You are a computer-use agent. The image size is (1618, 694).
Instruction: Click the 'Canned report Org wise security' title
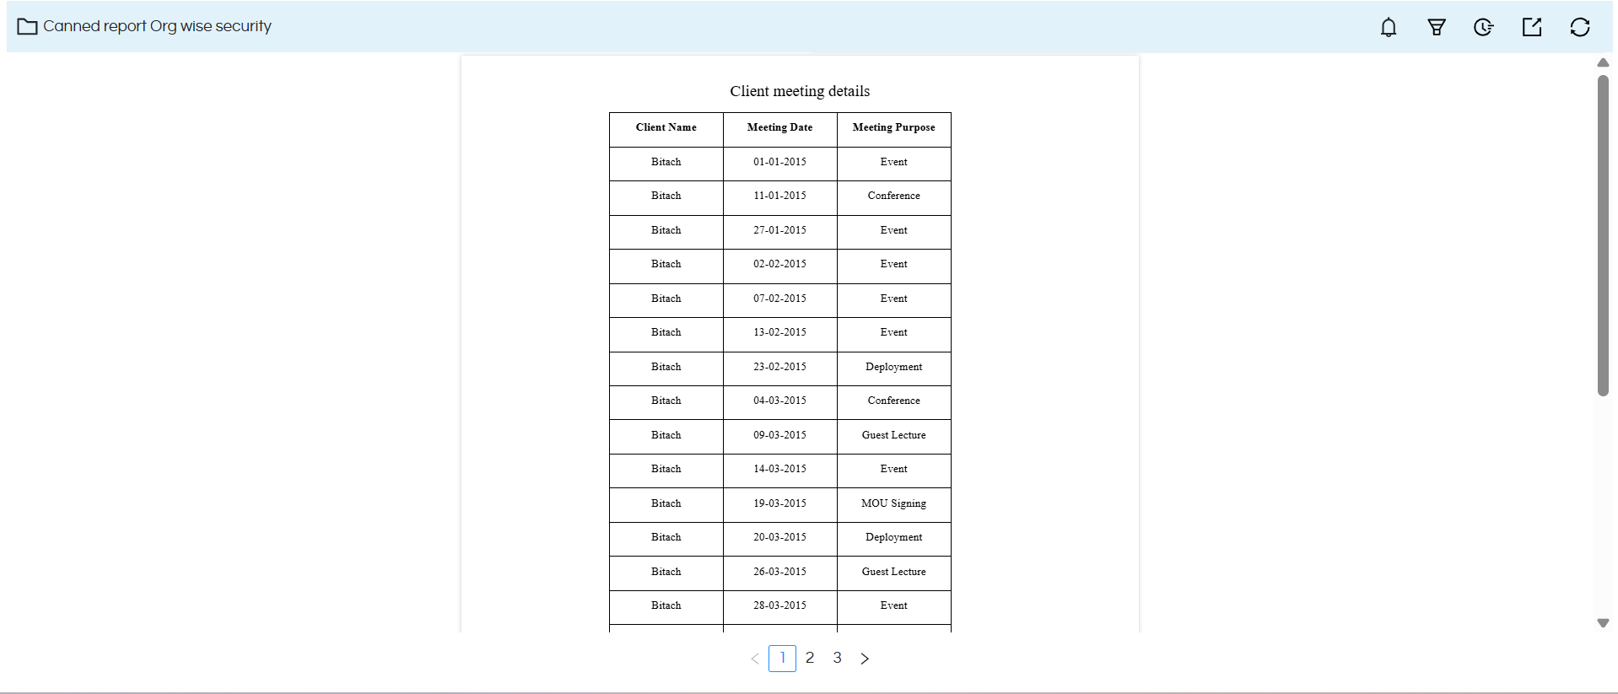pyautogui.click(x=157, y=26)
